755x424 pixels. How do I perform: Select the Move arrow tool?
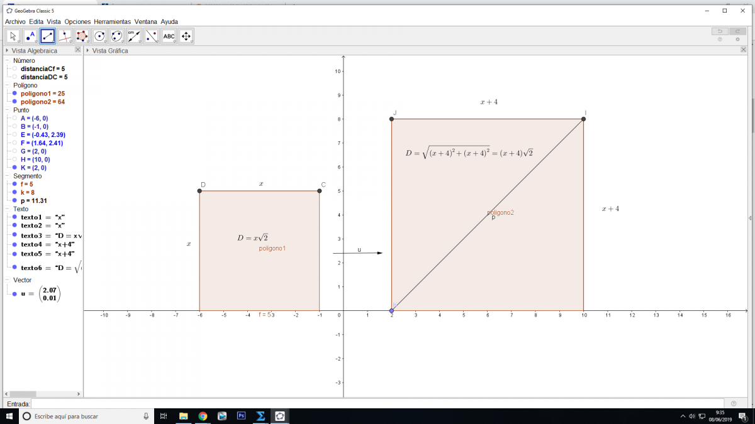coord(13,36)
